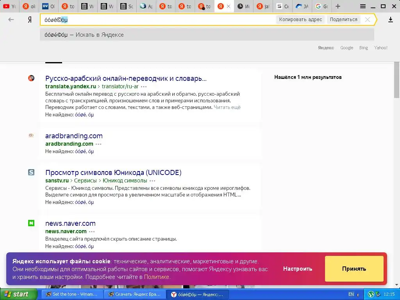The image size is (400, 300).
Task: Go back with the arrow icon
Action: [x=11, y=20]
